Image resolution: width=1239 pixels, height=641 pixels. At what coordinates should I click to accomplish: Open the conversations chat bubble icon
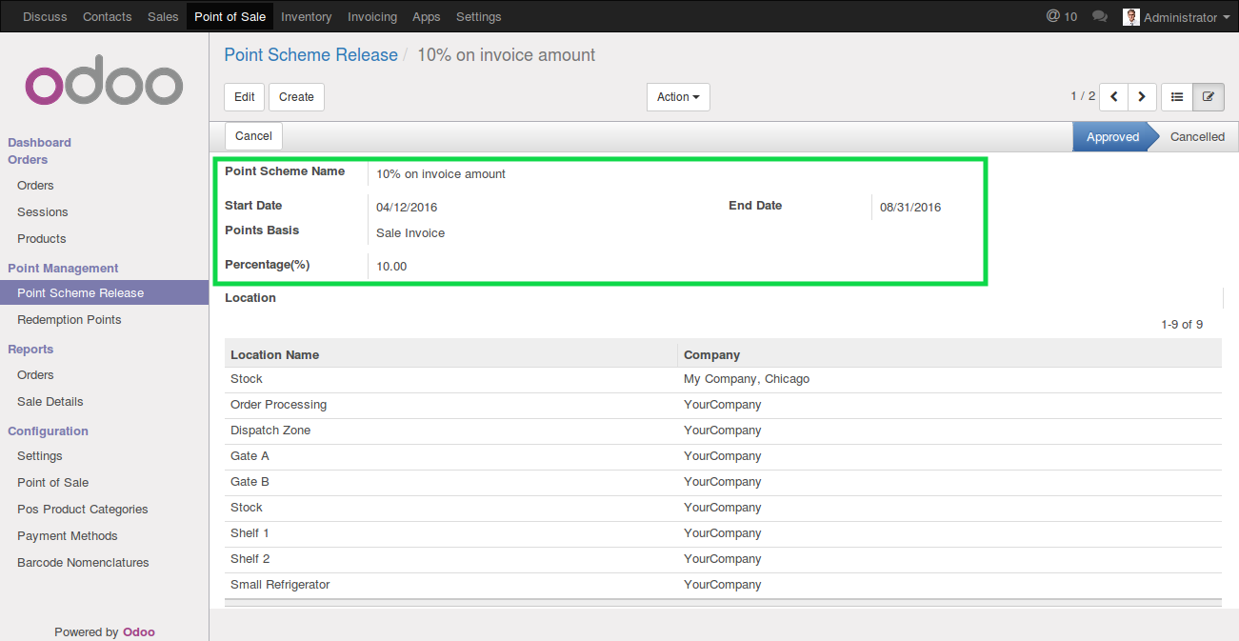point(1100,16)
